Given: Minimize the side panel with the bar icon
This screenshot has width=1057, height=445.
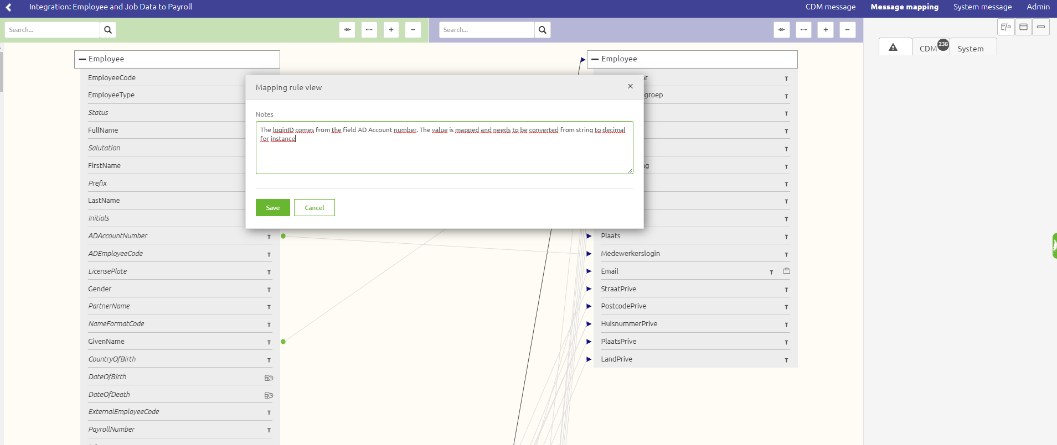Looking at the screenshot, I should coord(1041,27).
